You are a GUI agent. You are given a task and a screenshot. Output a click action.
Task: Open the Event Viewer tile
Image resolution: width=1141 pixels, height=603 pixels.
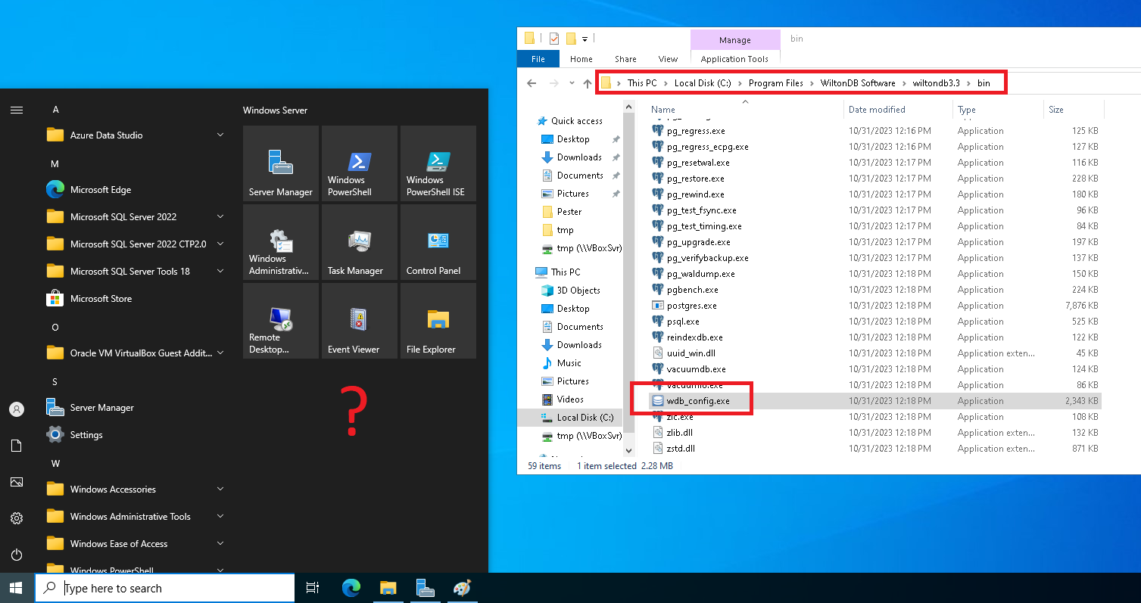[359, 321]
